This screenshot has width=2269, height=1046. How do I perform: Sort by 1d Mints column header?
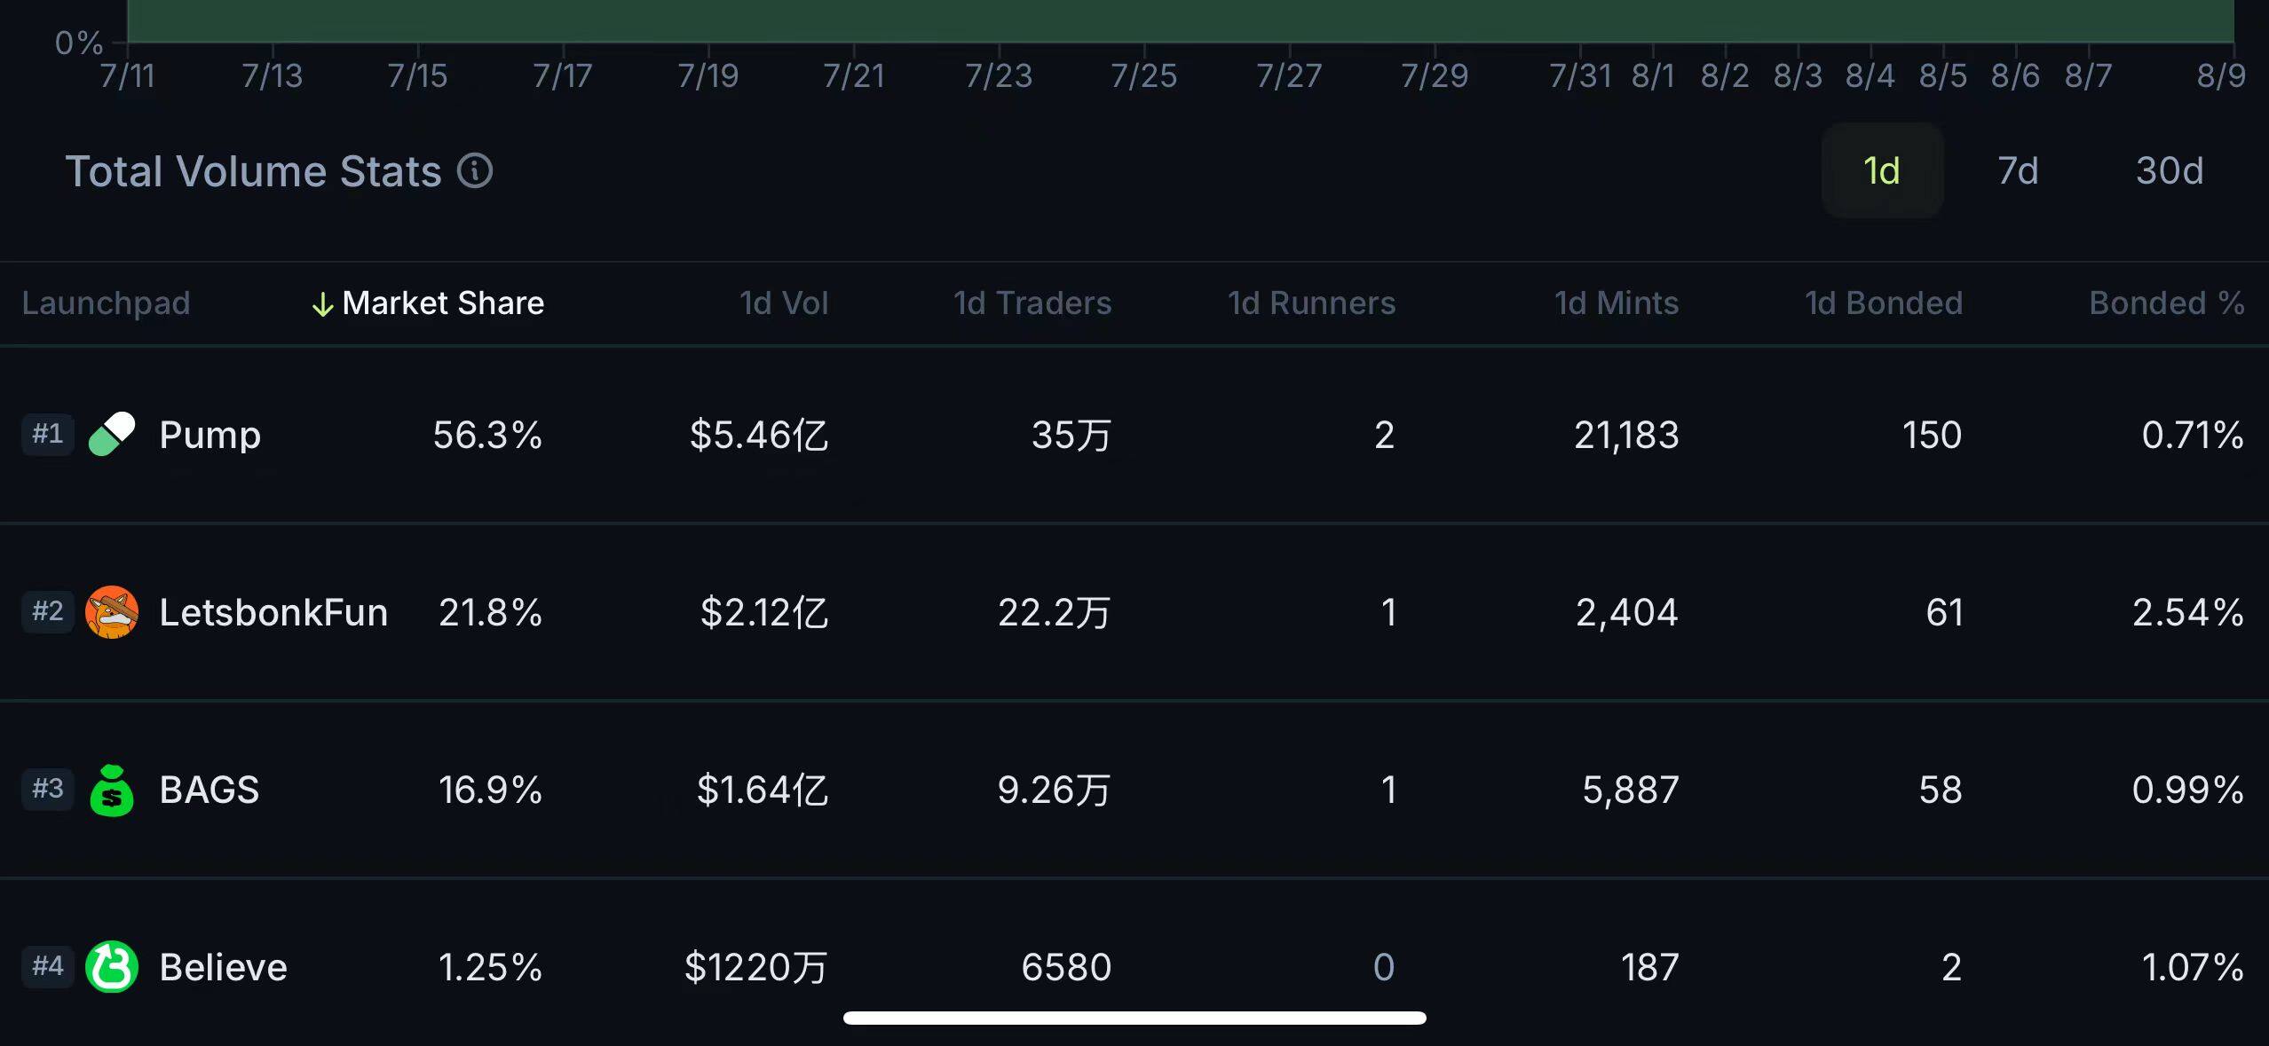(1617, 303)
